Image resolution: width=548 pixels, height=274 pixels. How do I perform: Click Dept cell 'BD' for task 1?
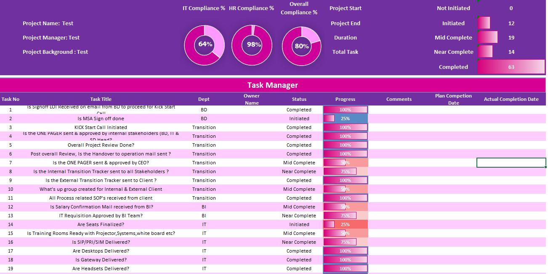pos(204,110)
